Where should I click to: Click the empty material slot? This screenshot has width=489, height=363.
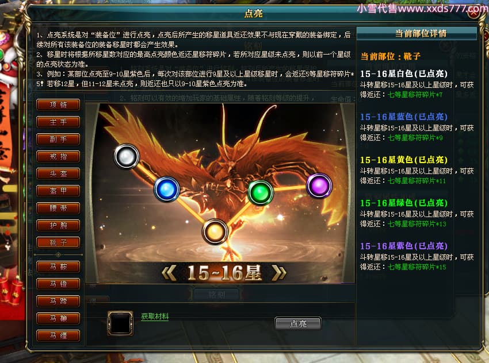[x=120, y=323]
